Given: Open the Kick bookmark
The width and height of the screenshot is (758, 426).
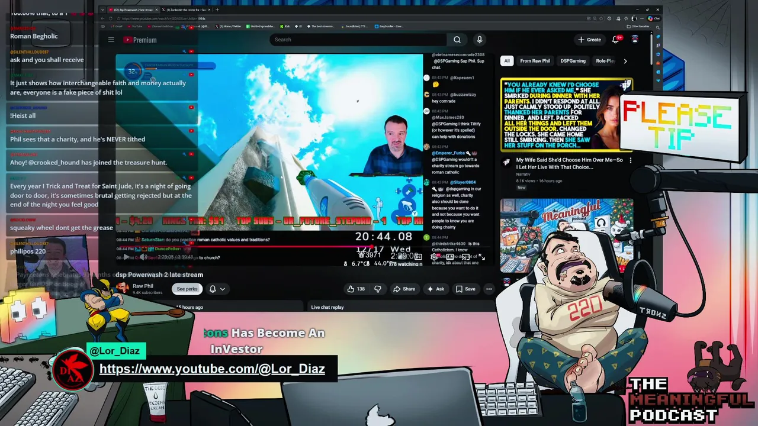Looking at the screenshot, I should click(286, 26).
